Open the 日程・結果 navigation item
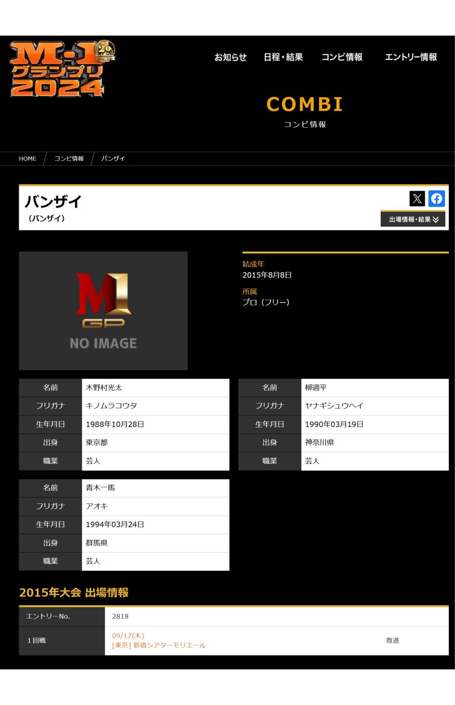The image size is (455, 705). (283, 57)
